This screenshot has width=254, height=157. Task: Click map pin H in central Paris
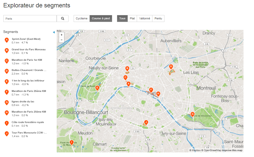(x=158, y=94)
